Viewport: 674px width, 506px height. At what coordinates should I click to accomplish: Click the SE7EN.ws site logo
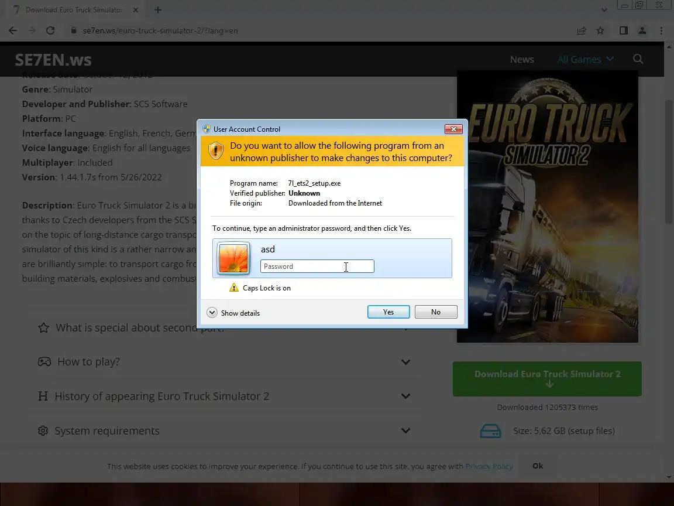(x=53, y=60)
